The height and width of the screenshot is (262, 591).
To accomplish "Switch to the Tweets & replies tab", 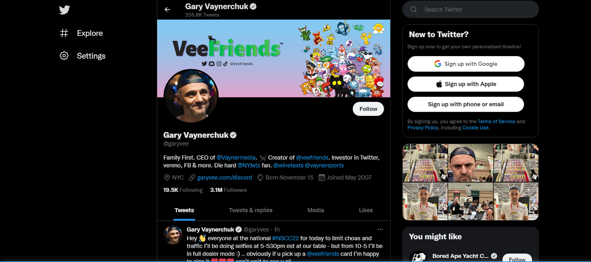I will pyautogui.click(x=250, y=210).
